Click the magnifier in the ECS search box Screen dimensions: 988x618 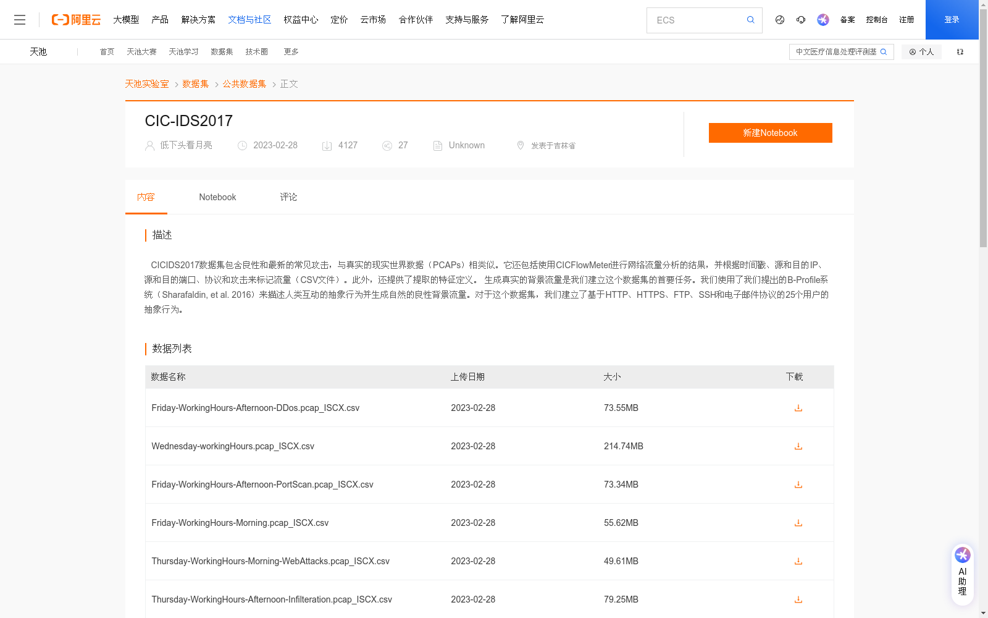[x=750, y=20]
